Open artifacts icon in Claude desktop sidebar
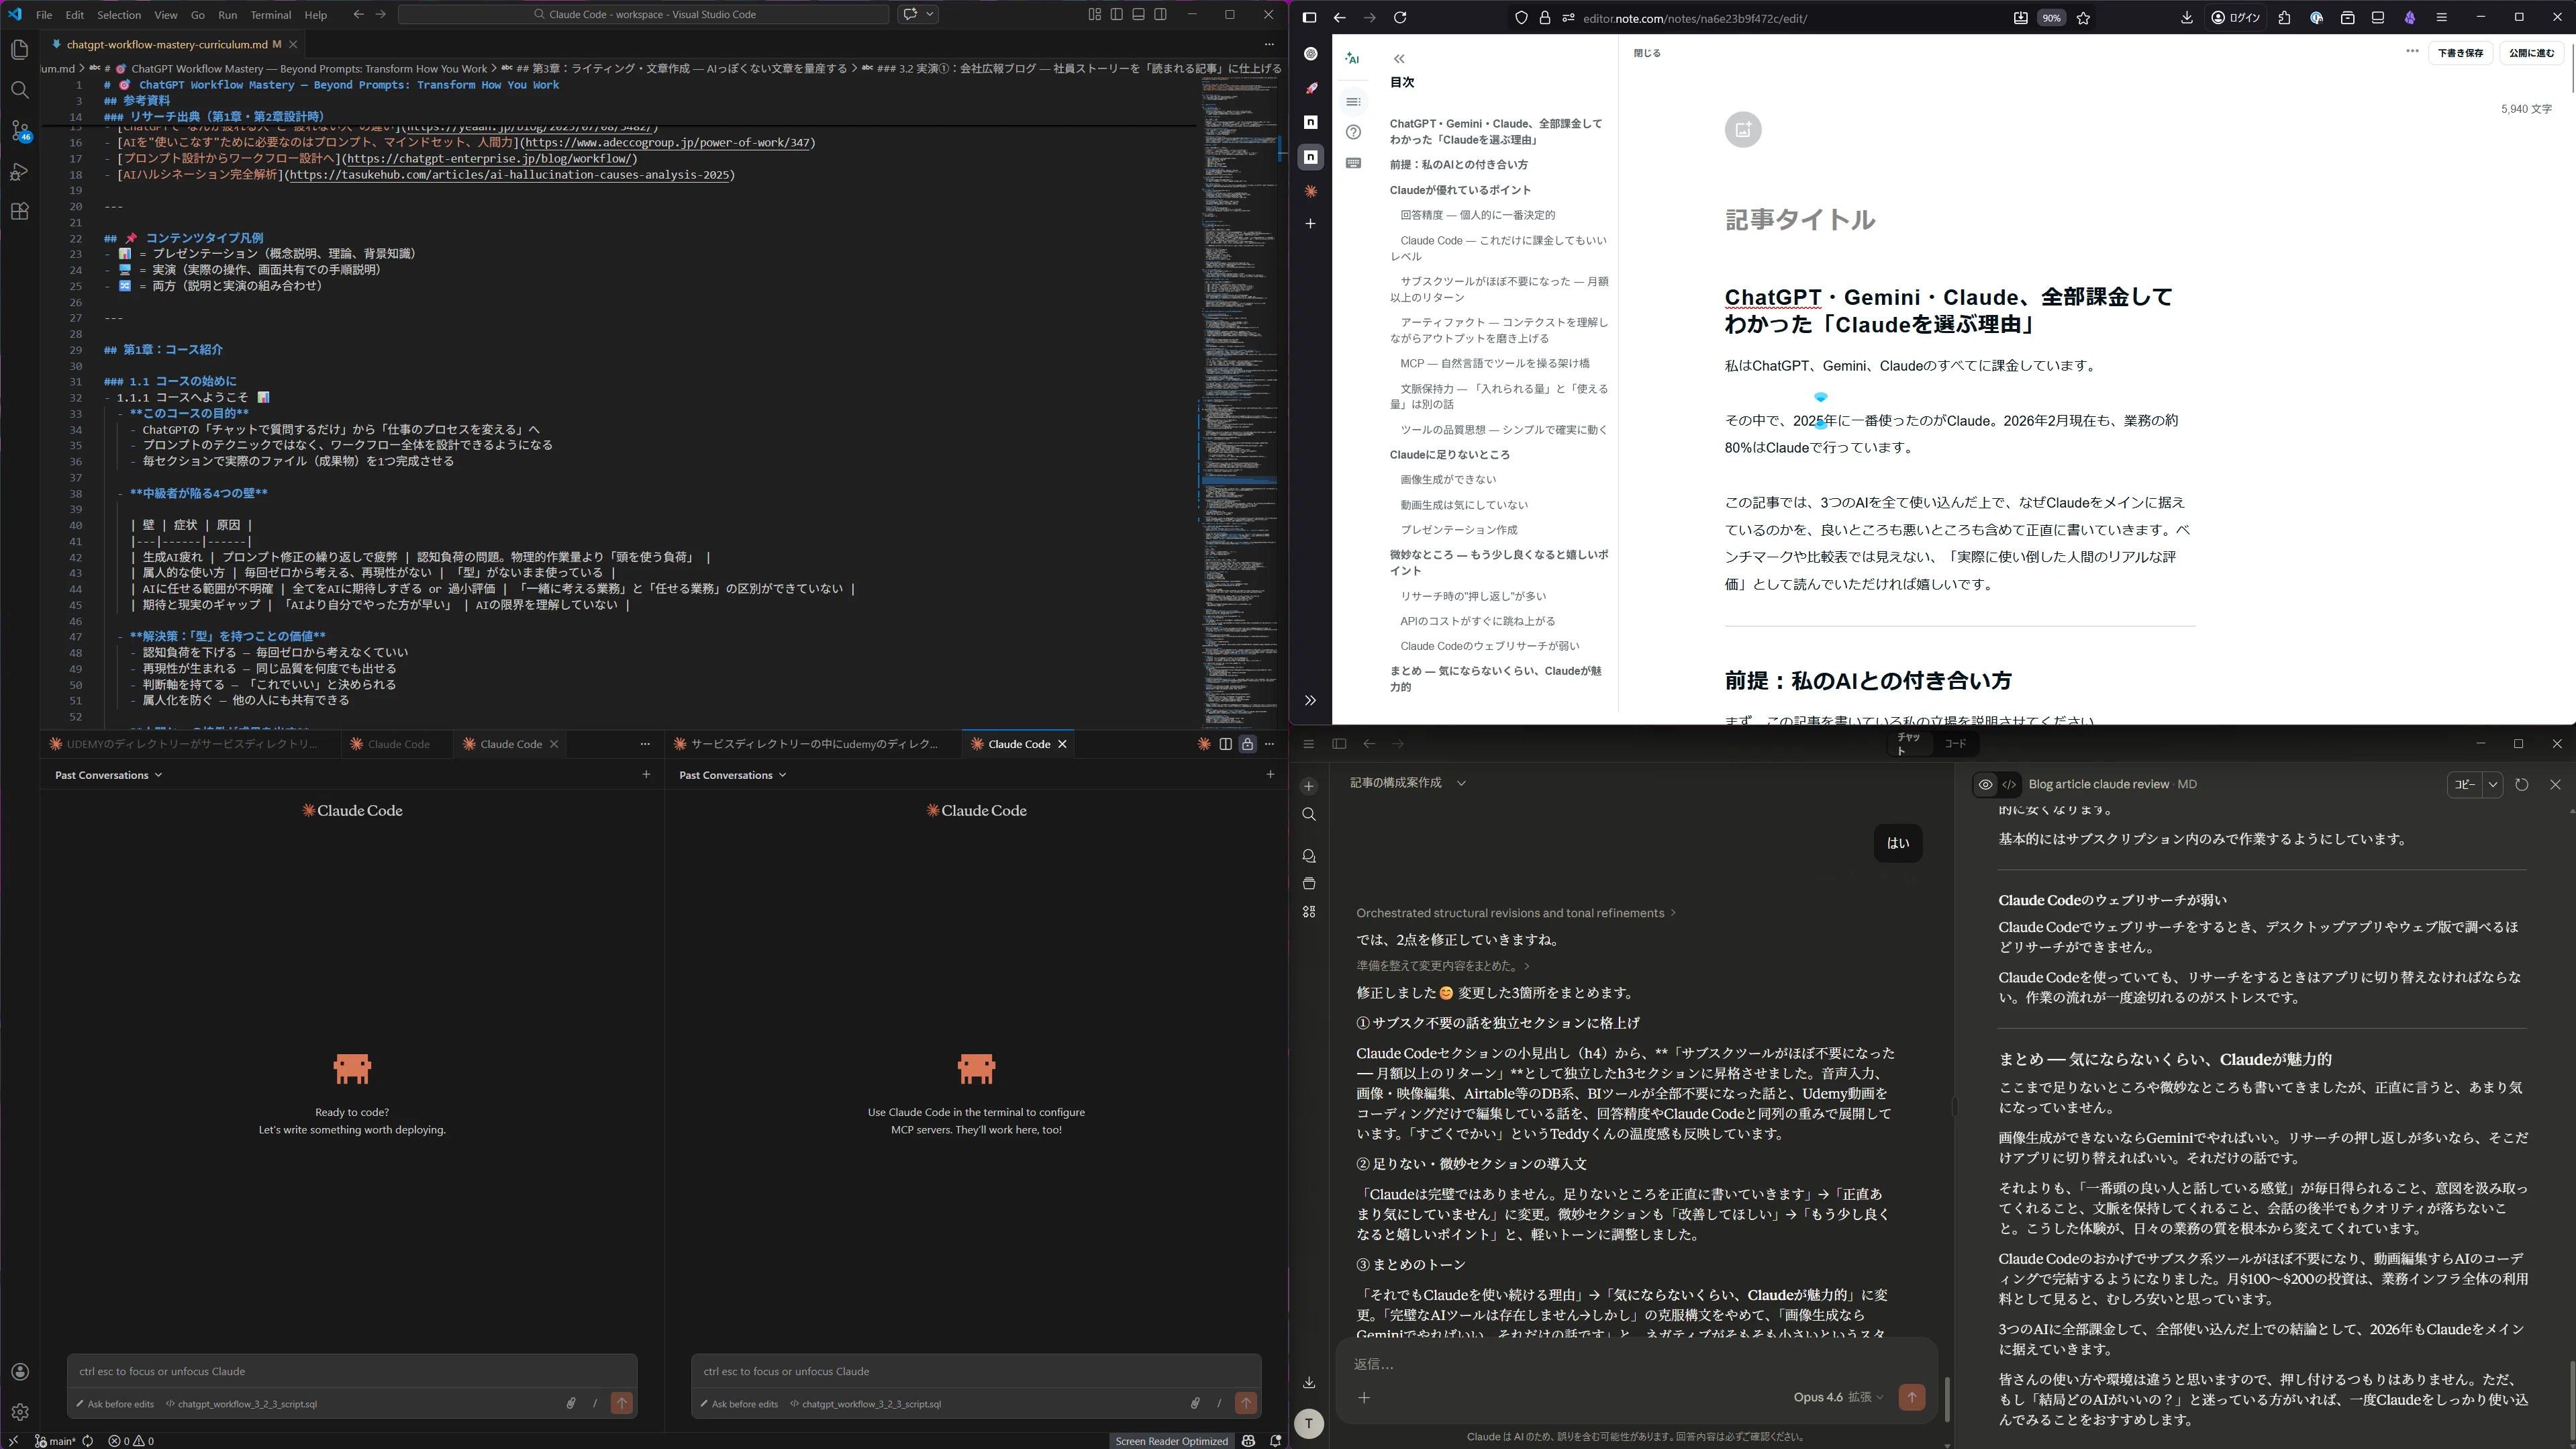The width and height of the screenshot is (2576, 1449). tap(1308, 912)
